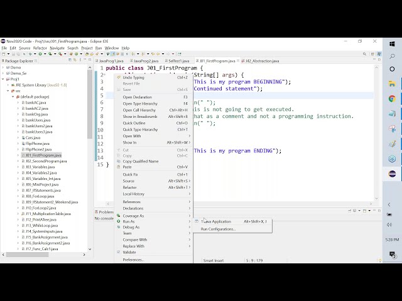Image resolution: width=402 pixels, height=301 pixels.
Task: Expand JRE System Library node
Action: (8, 85)
